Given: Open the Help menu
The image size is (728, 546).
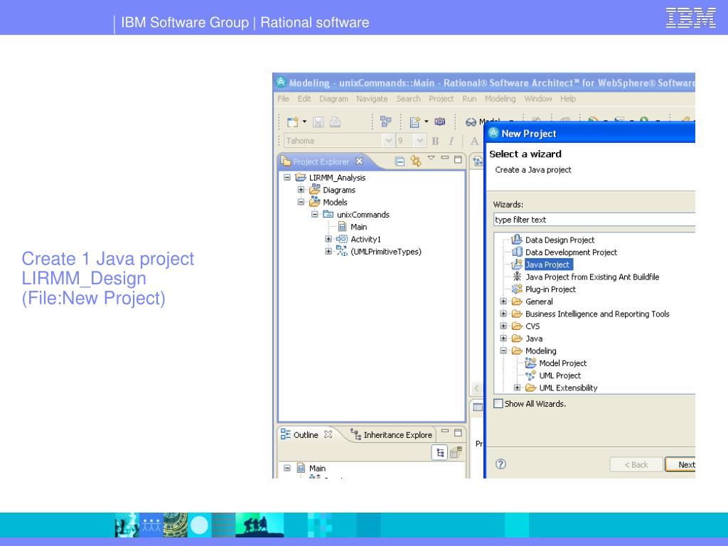Looking at the screenshot, I should click(x=568, y=99).
